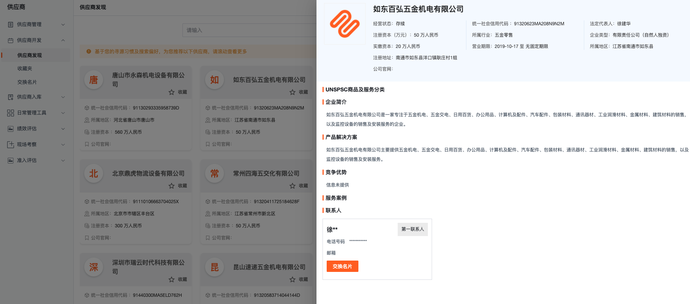The height and width of the screenshot is (304, 690).
Task: Expand the 绩效评估 menu chevron
Action: 63,129
